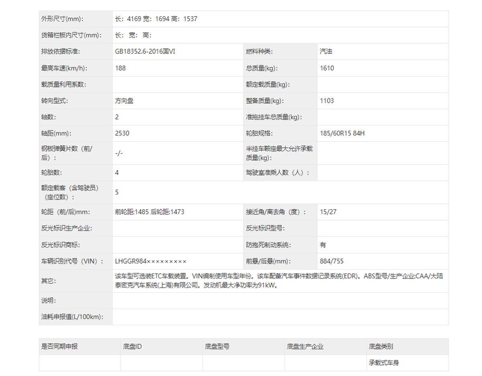Click the tire specification 185/60R15 84H
This screenshot has width=482, height=376.
pyautogui.click(x=342, y=133)
